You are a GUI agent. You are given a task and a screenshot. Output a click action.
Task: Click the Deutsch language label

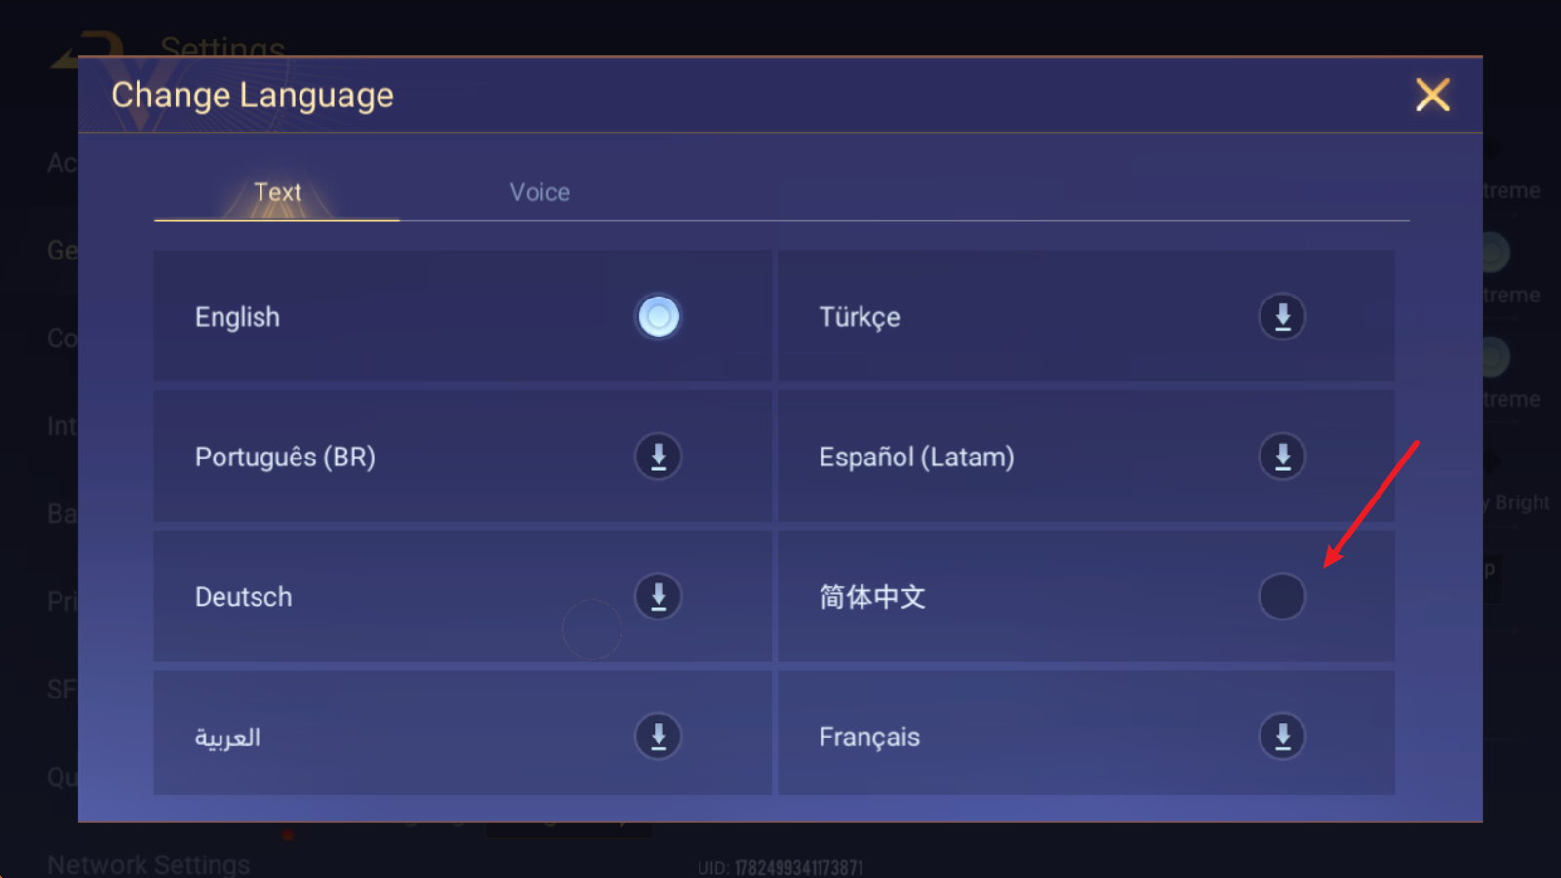coord(243,597)
